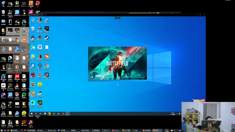Switch to Origin window in local taskbar
The height and width of the screenshot is (132, 235).
click(x=137, y=130)
